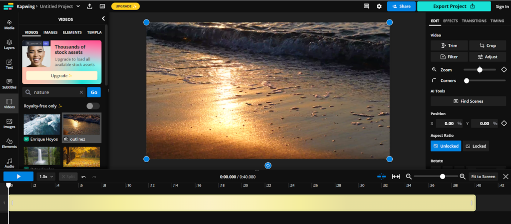
Task: Select the Videos sidebar panel
Action: (9, 104)
